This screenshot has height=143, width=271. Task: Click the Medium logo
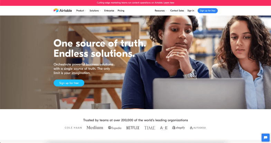point(95,128)
